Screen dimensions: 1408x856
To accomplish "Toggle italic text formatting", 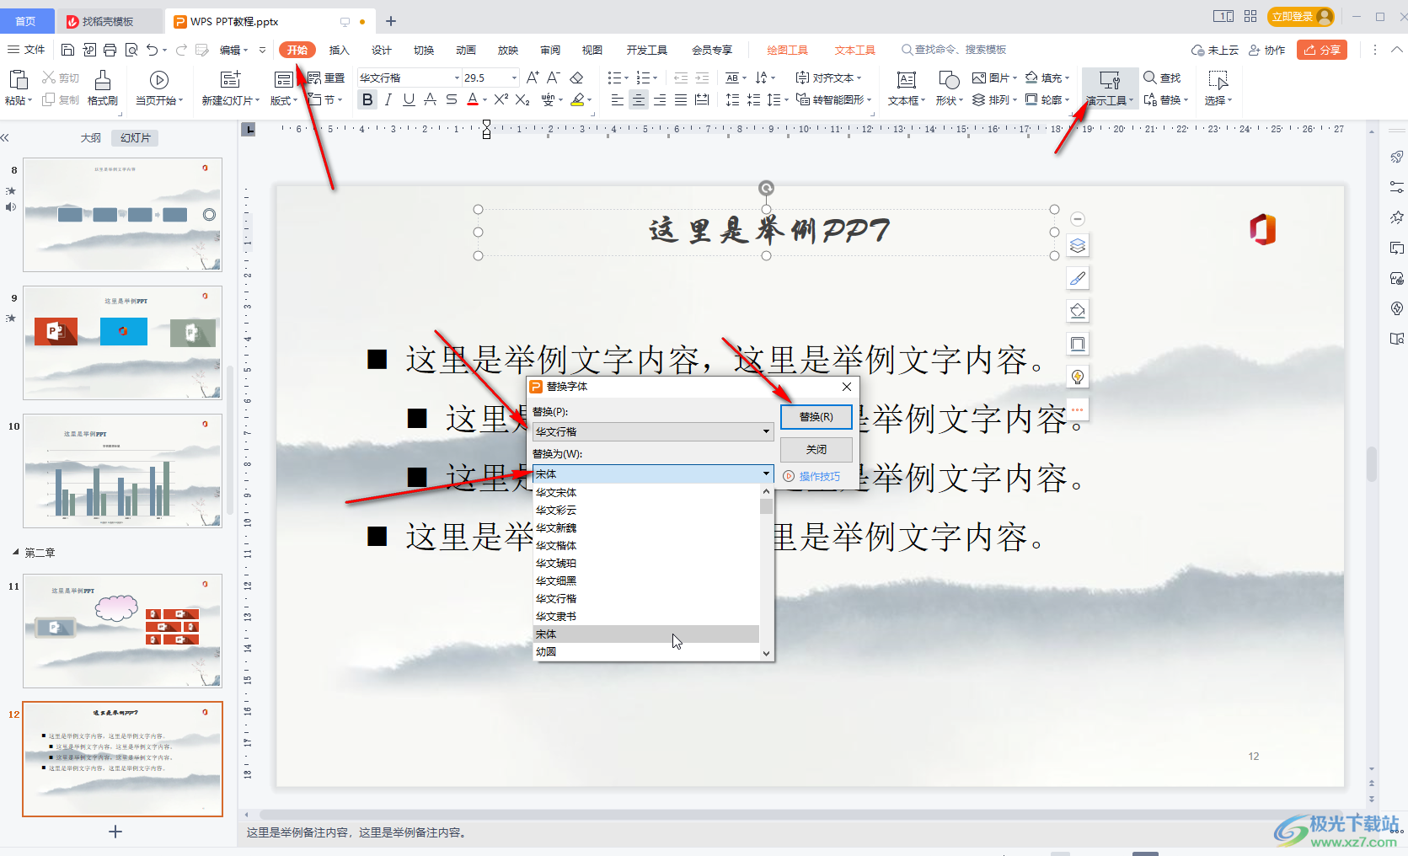I will [x=388, y=100].
